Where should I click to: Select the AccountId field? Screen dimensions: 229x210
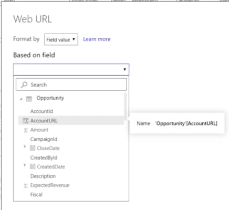[x=41, y=111]
